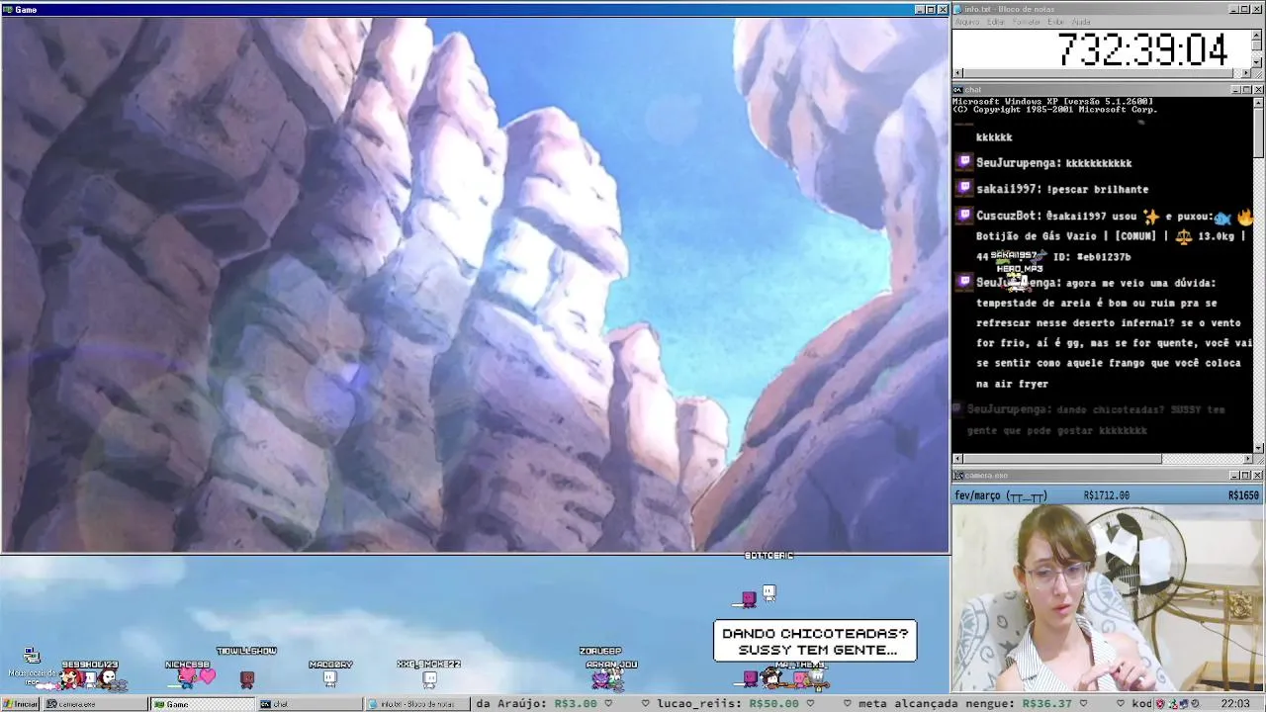Screen dimensions: 1266x712
Task: Click the Iniciar start button
Action: (20, 704)
